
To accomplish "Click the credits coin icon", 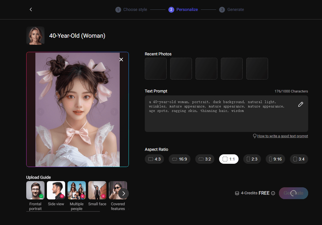I will pyautogui.click(x=237, y=193).
